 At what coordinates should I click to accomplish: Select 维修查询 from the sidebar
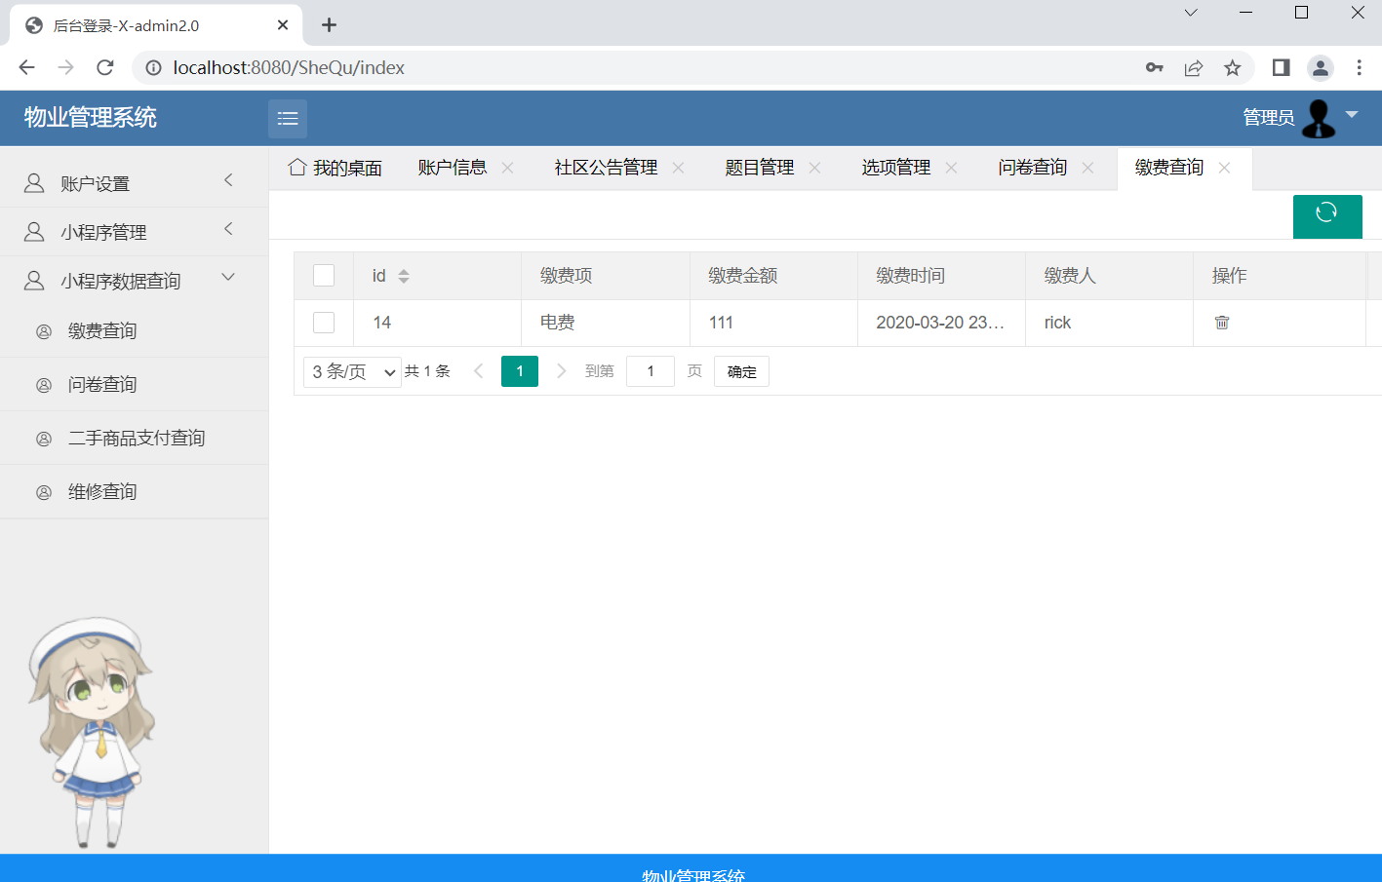[x=102, y=492]
